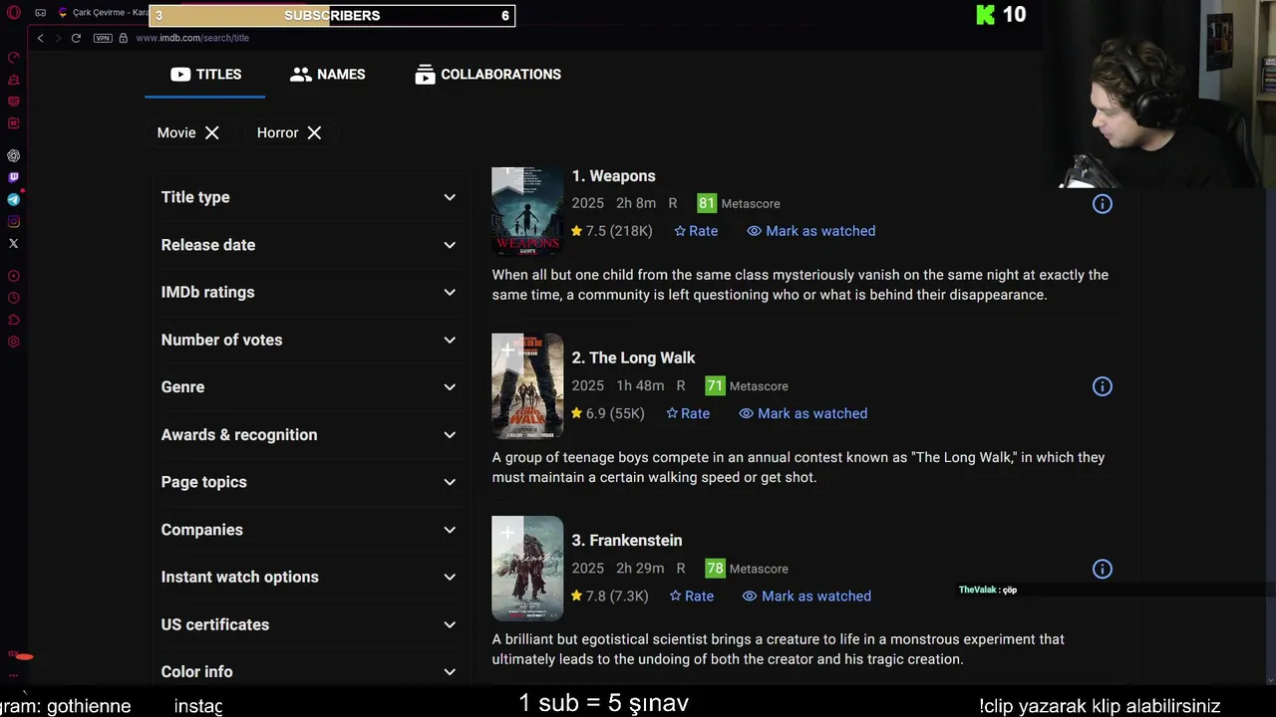The height and width of the screenshot is (717, 1276).
Task: Add Frankenstein to watchlist ribbon
Action: coord(506,534)
